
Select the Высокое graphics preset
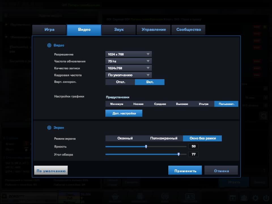point(182,104)
